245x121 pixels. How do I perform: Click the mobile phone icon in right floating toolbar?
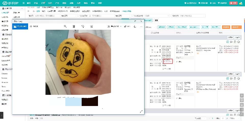[x=242, y=100]
